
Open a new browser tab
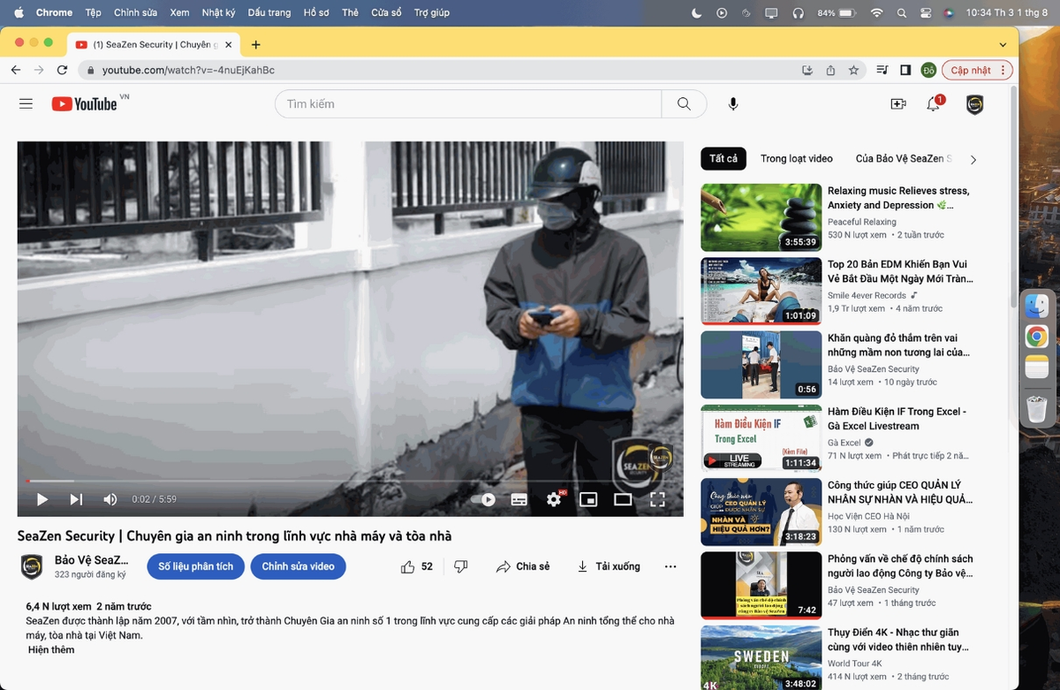click(255, 44)
